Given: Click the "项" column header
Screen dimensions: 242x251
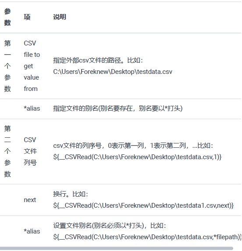Looking at the screenshot, I should point(27,17).
